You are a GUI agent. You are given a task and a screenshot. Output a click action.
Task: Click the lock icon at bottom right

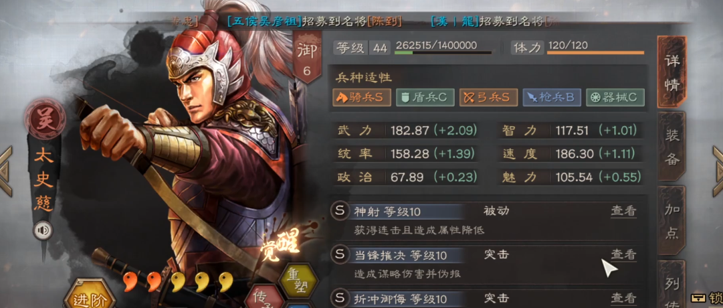pyautogui.click(x=699, y=298)
